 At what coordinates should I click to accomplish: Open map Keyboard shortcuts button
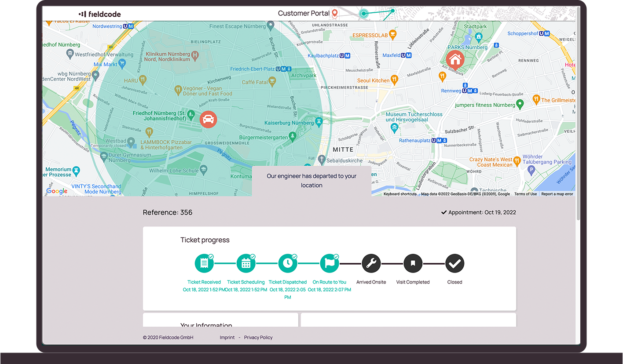[400, 194]
